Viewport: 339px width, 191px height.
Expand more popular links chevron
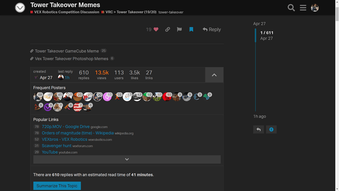(x=127, y=159)
